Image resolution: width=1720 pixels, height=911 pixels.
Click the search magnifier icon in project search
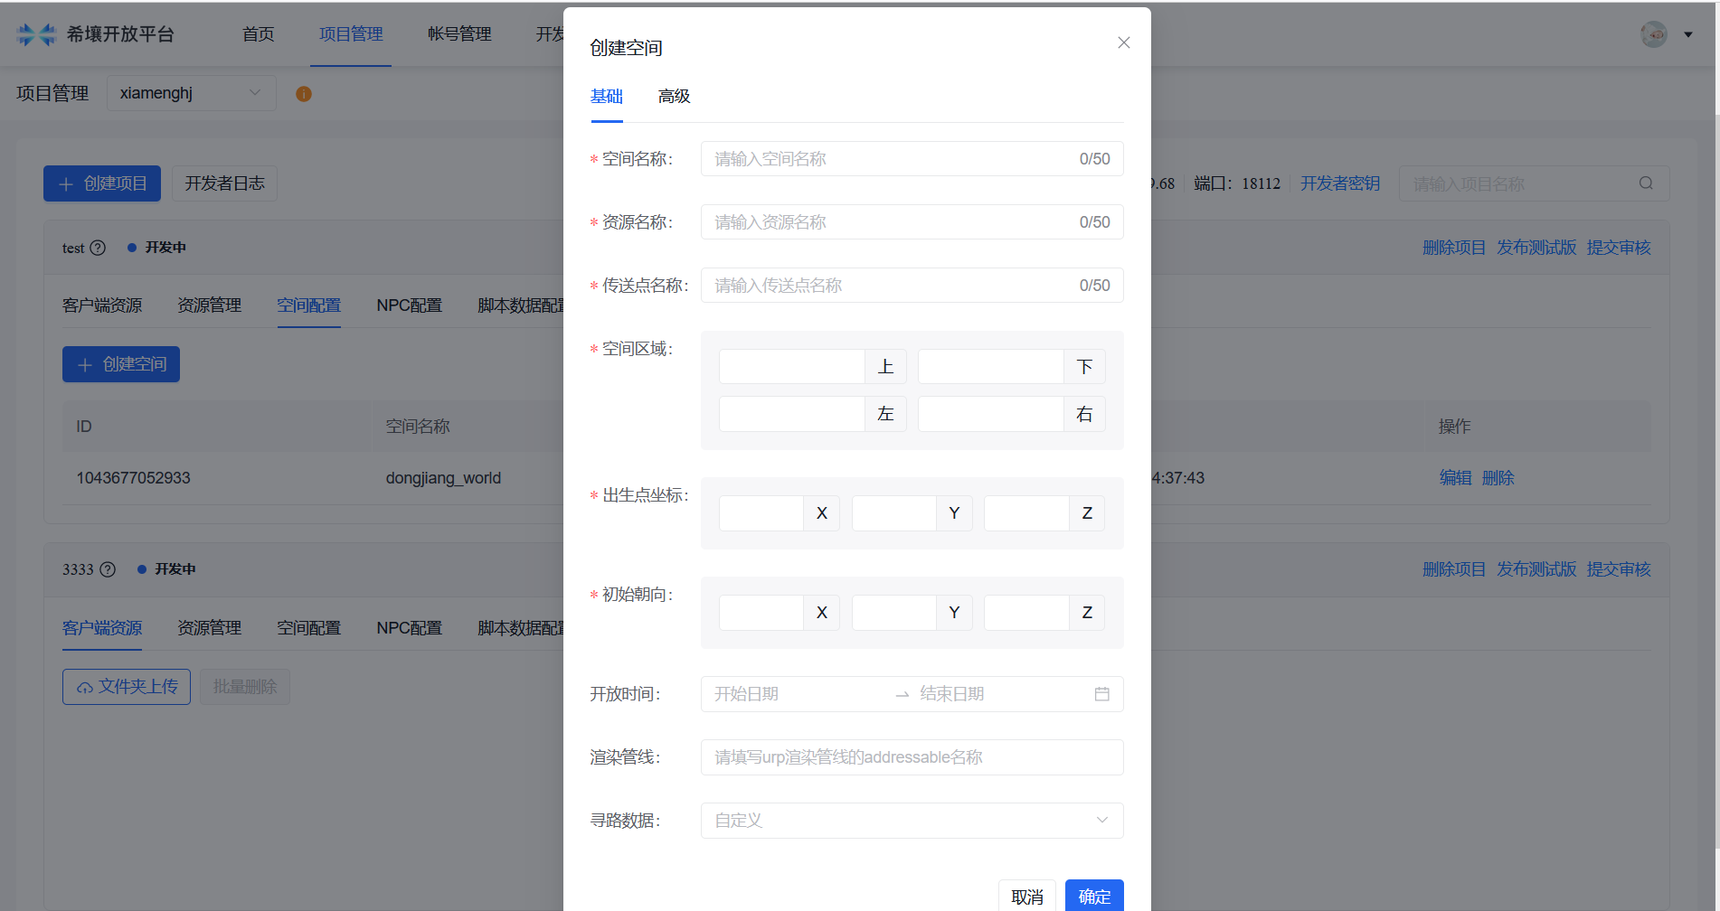click(1646, 183)
